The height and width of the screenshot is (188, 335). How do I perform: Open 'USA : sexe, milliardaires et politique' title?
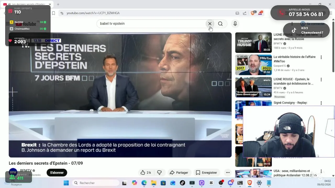pyautogui.click(x=295, y=173)
